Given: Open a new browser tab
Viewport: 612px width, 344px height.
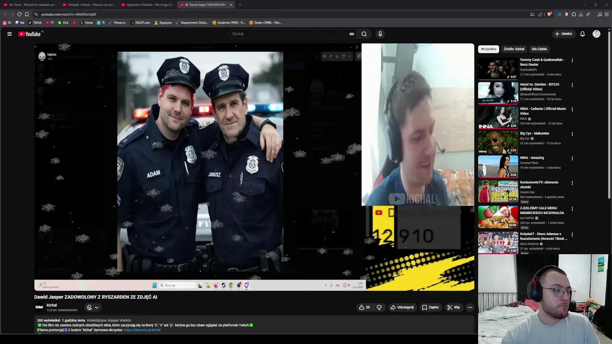Looking at the screenshot, I should [x=240, y=5].
